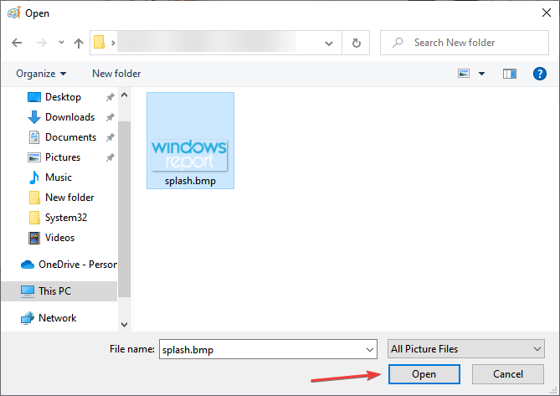
Task: Click the Documents page icon
Action: 34,137
